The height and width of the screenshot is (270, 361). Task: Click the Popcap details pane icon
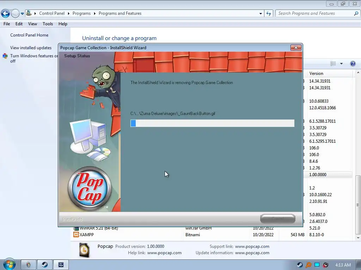point(84,250)
